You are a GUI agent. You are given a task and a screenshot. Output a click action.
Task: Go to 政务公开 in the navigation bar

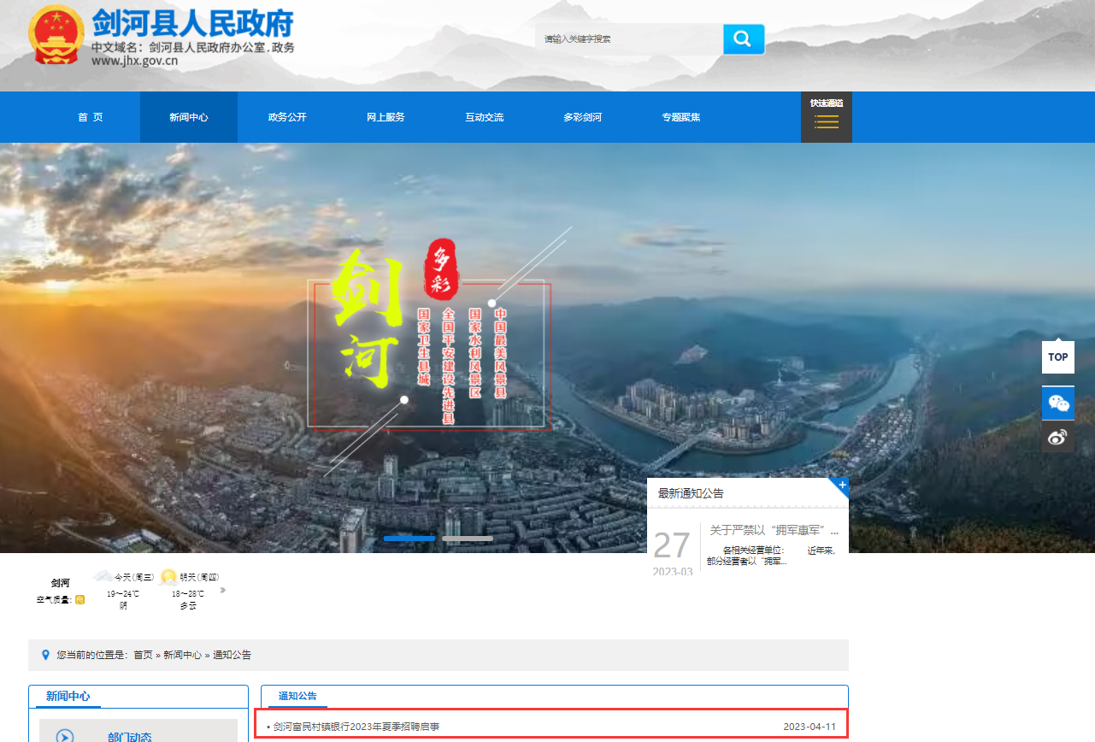pyautogui.click(x=287, y=117)
